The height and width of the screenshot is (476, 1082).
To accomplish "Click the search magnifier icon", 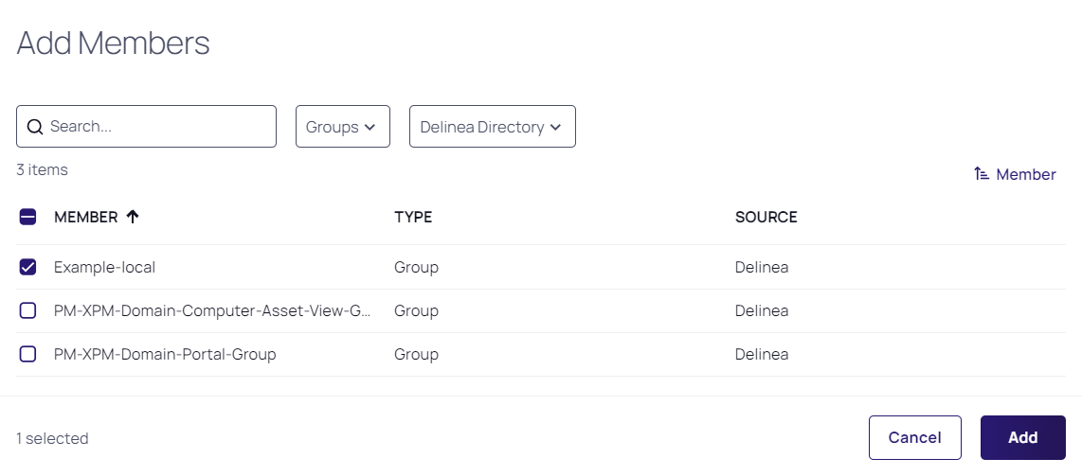I will point(35,127).
